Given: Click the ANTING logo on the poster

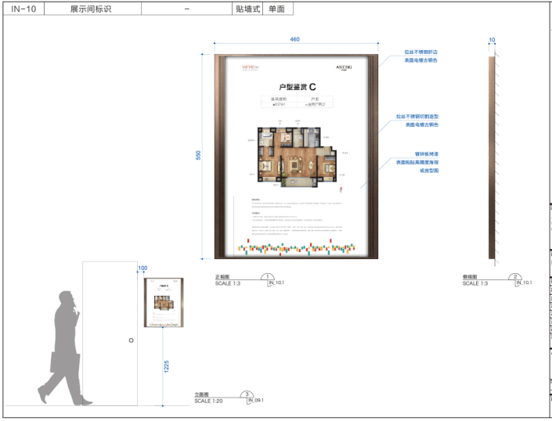Looking at the screenshot, I should tap(344, 67).
